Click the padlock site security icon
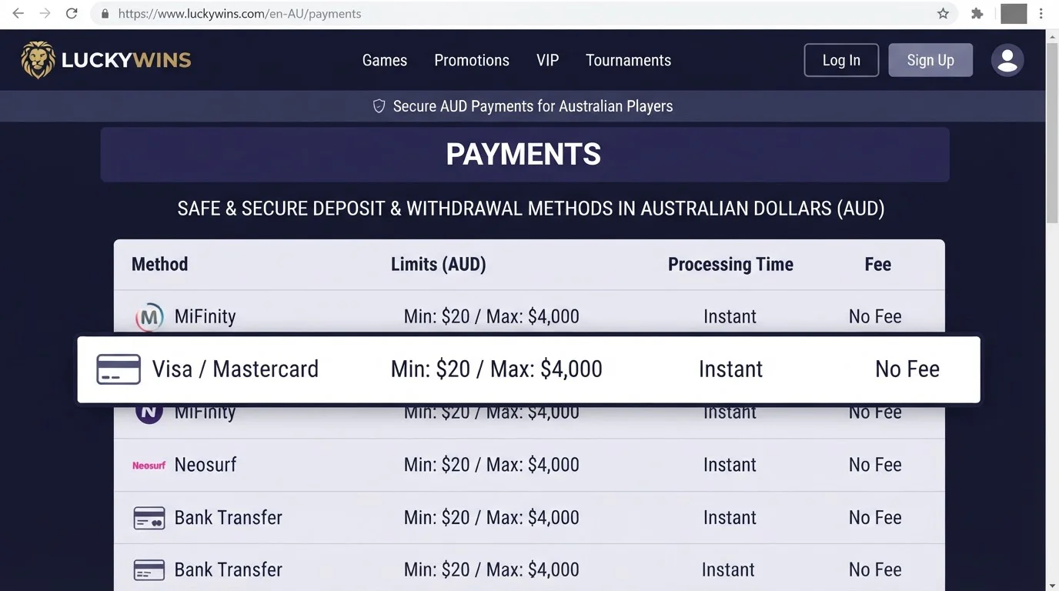Image resolution: width=1059 pixels, height=591 pixels. coord(105,14)
